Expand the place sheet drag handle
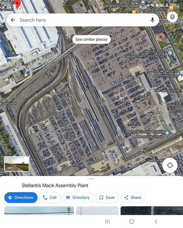Viewport: 183px width, 228px height. click(91, 179)
